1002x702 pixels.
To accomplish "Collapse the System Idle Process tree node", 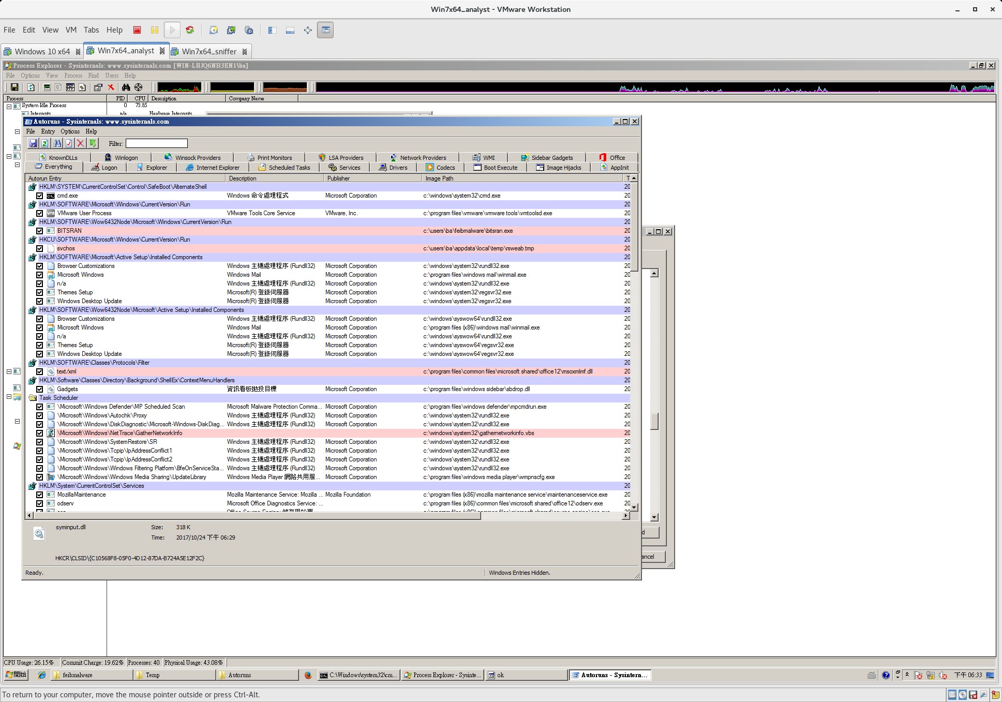I will pyautogui.click(x=9, y=106).
